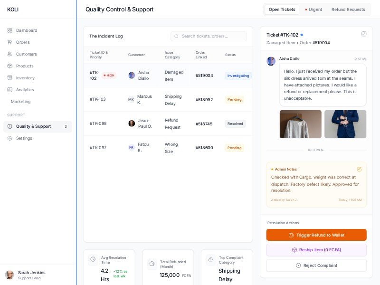Click the Dashboard icon in the sidebar
Image resolution: width=380 pixels, height=285 pixels.
pyautogui.click(x=10, y=30)
